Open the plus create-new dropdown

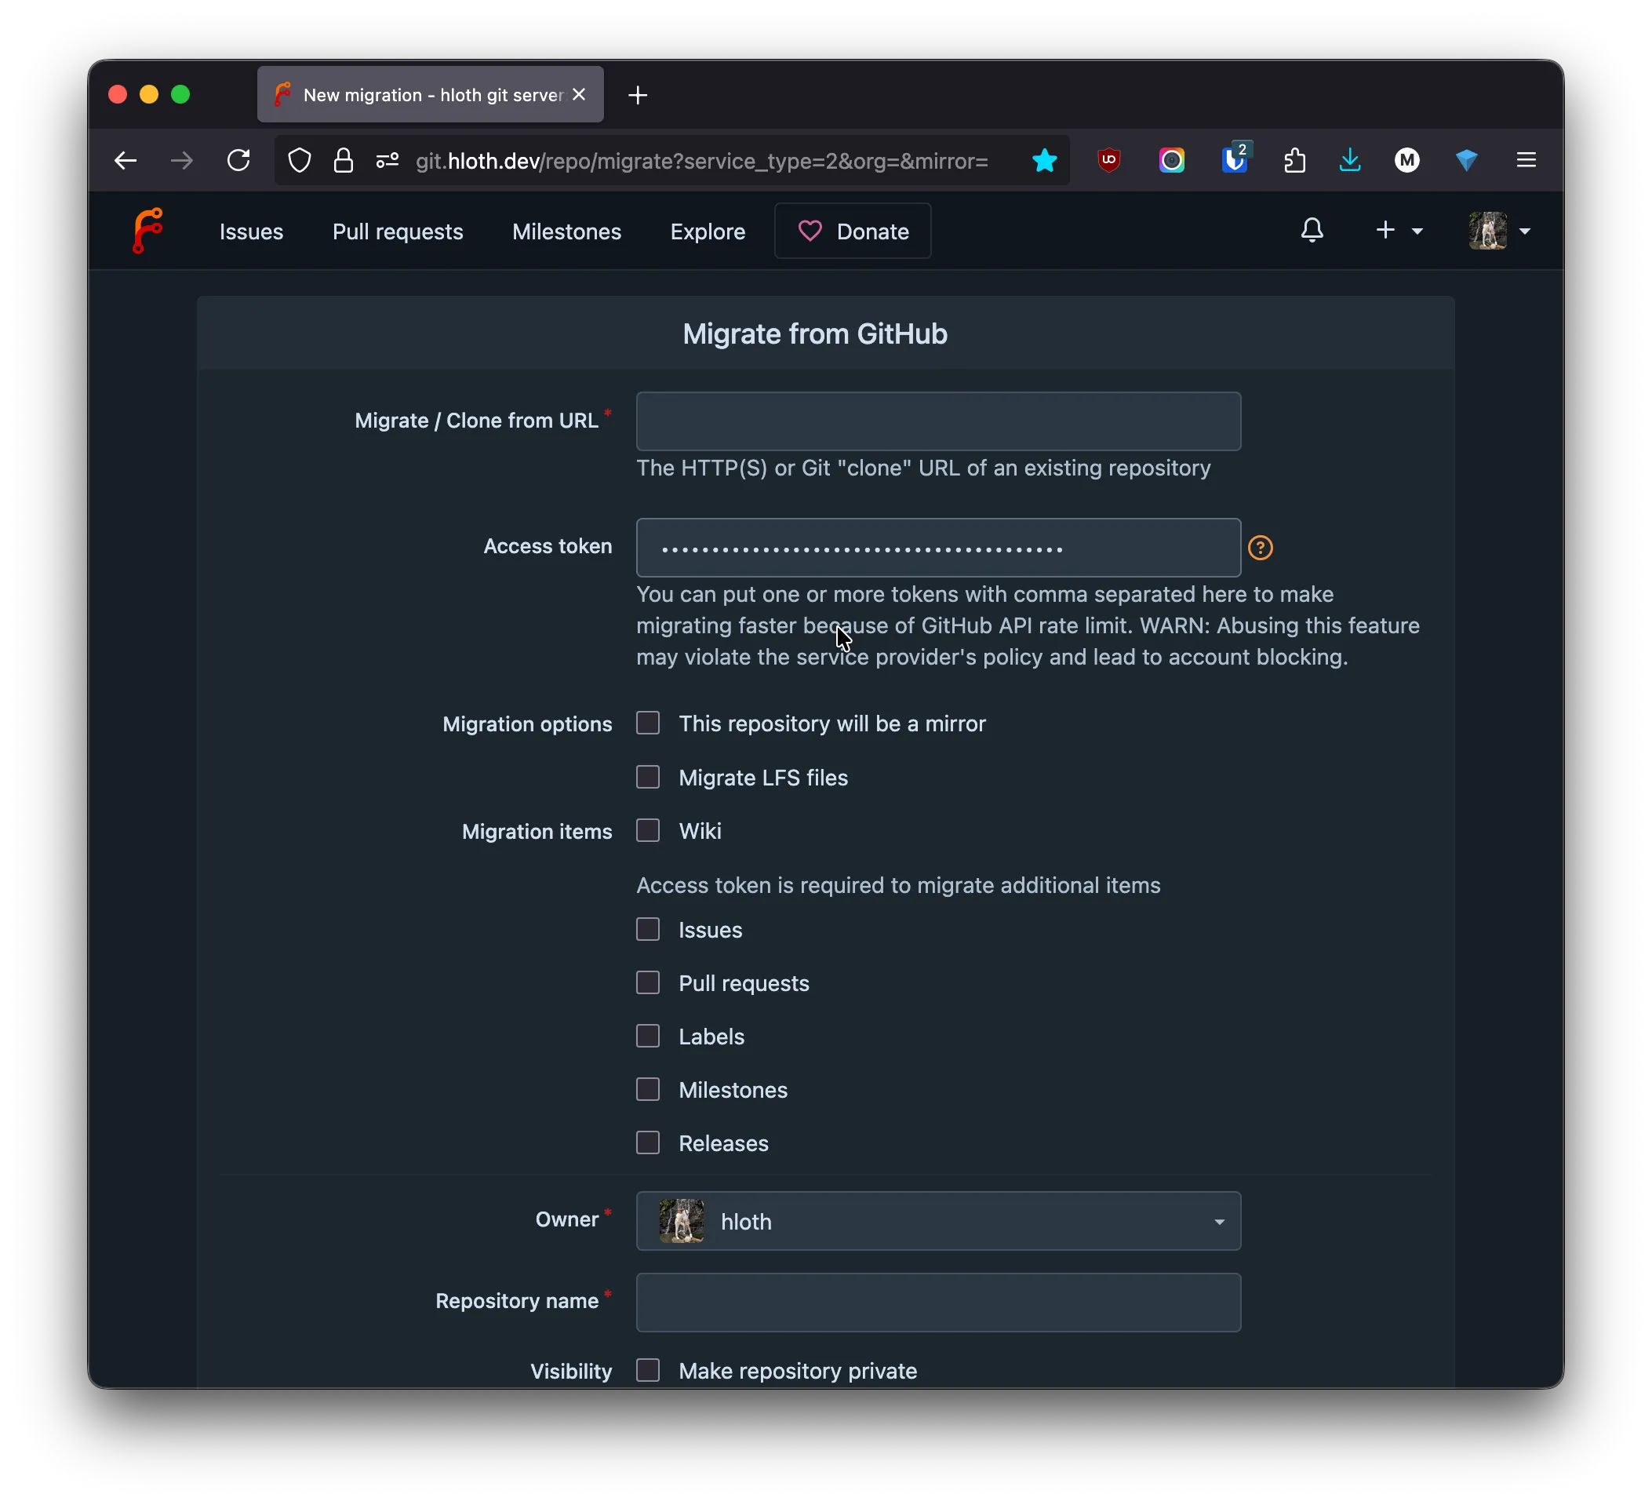pos(1399,231)
